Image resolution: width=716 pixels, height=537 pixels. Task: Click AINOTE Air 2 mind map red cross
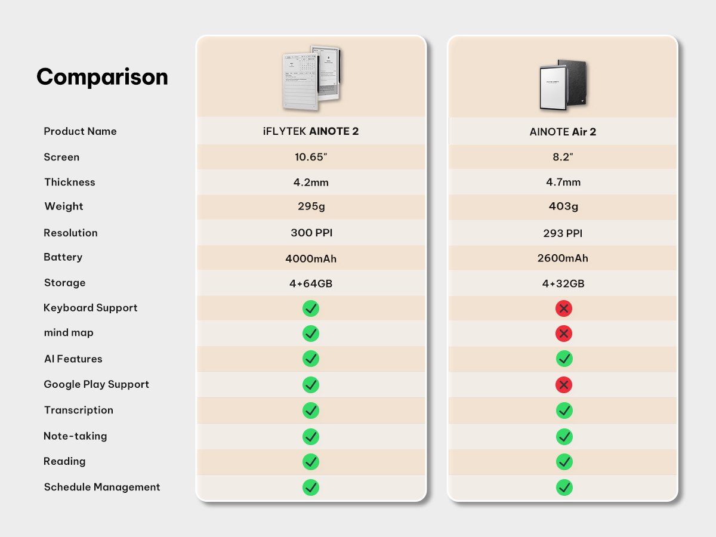coord(563,334)
